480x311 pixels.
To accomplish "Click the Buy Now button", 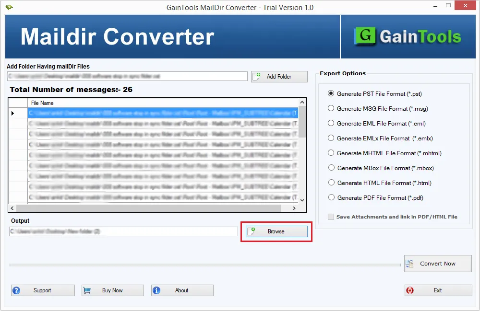I will click(113, 290).
